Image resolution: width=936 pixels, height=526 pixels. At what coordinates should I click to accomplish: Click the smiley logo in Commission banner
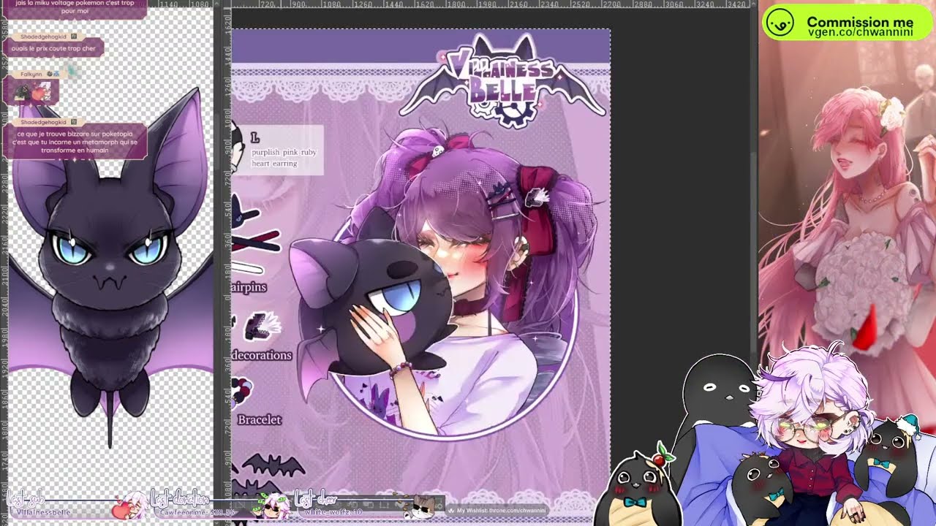781,24
